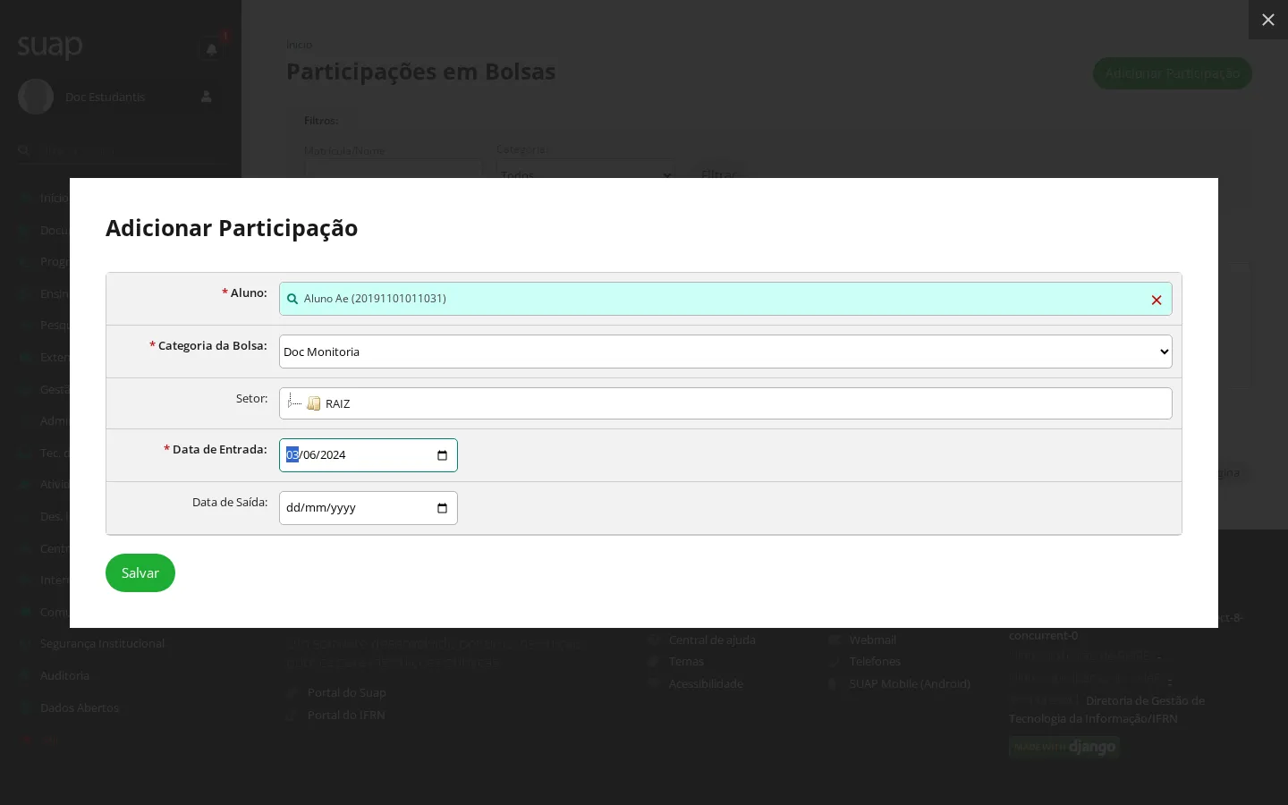This screenshot has width=1288, height=805.
Task: Open Auditoria sidebar menu
Action: [64, 675]
